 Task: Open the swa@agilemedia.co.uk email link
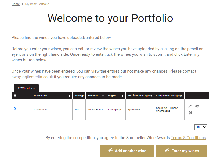32,77
